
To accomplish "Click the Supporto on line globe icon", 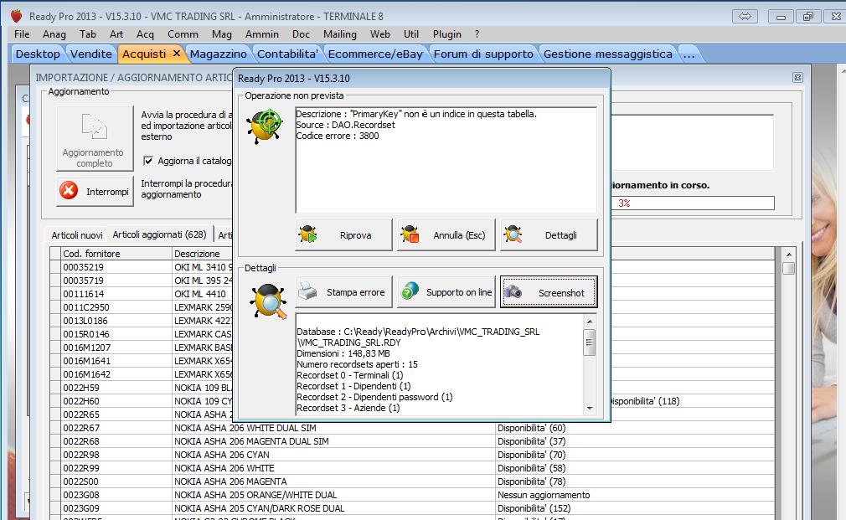I will coord(410,291).
